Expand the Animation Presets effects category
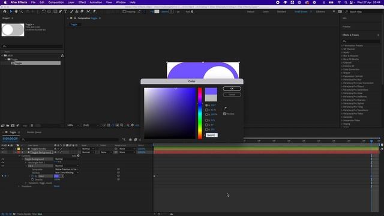Image resolution: width=384 pixels, height=216 pixels. pyautogui.click(x=342, y=46)
